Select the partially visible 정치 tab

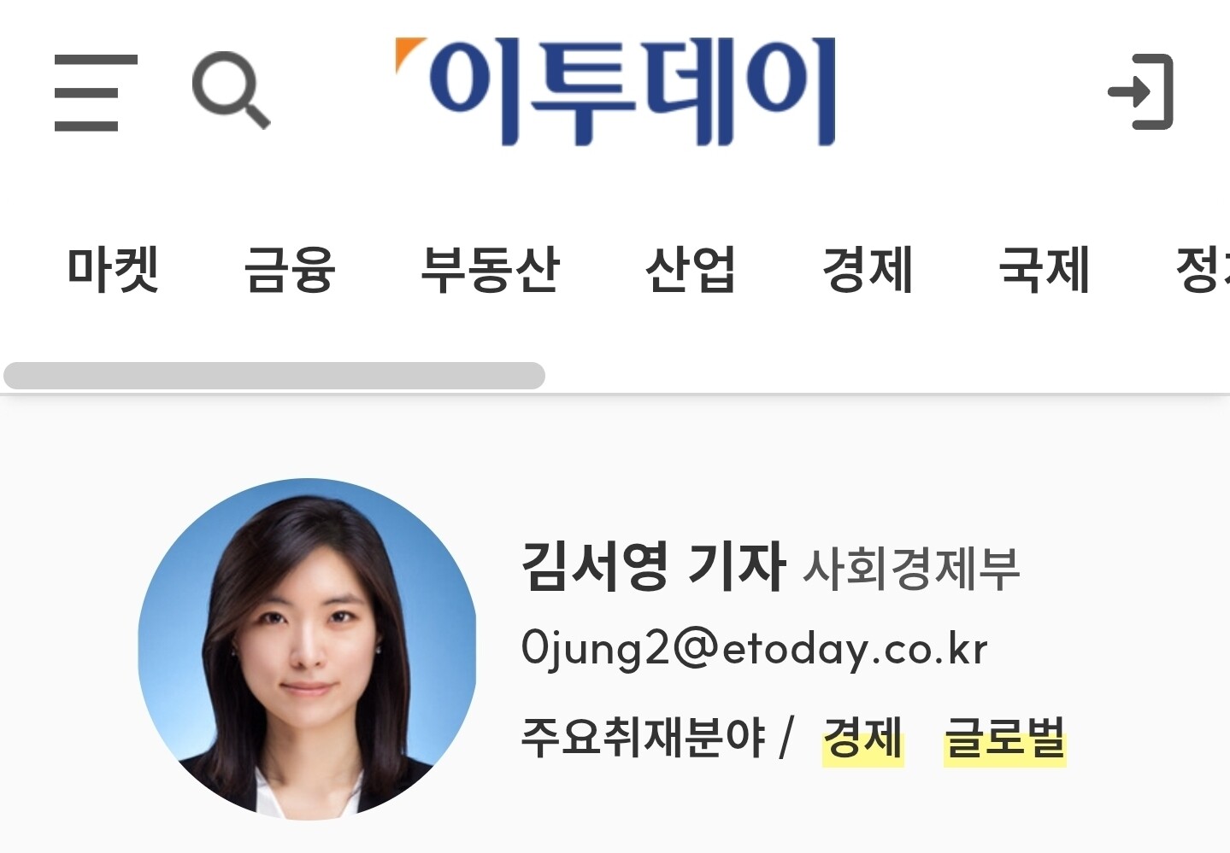[1203, 270]
